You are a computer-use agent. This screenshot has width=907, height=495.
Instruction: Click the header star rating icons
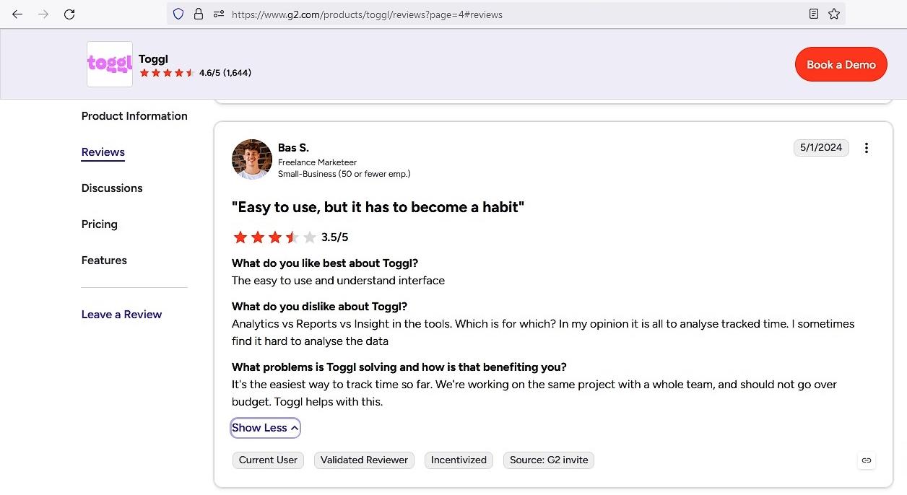click(167, 73)
